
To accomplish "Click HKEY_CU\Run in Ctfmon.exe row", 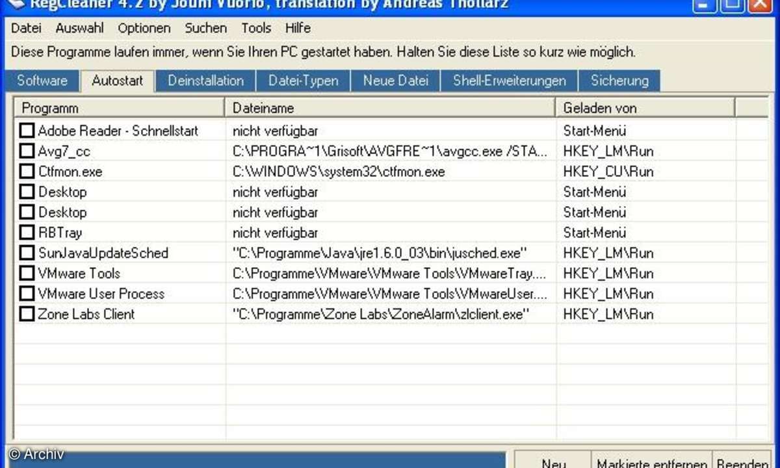I will click(x=608, y=172).
